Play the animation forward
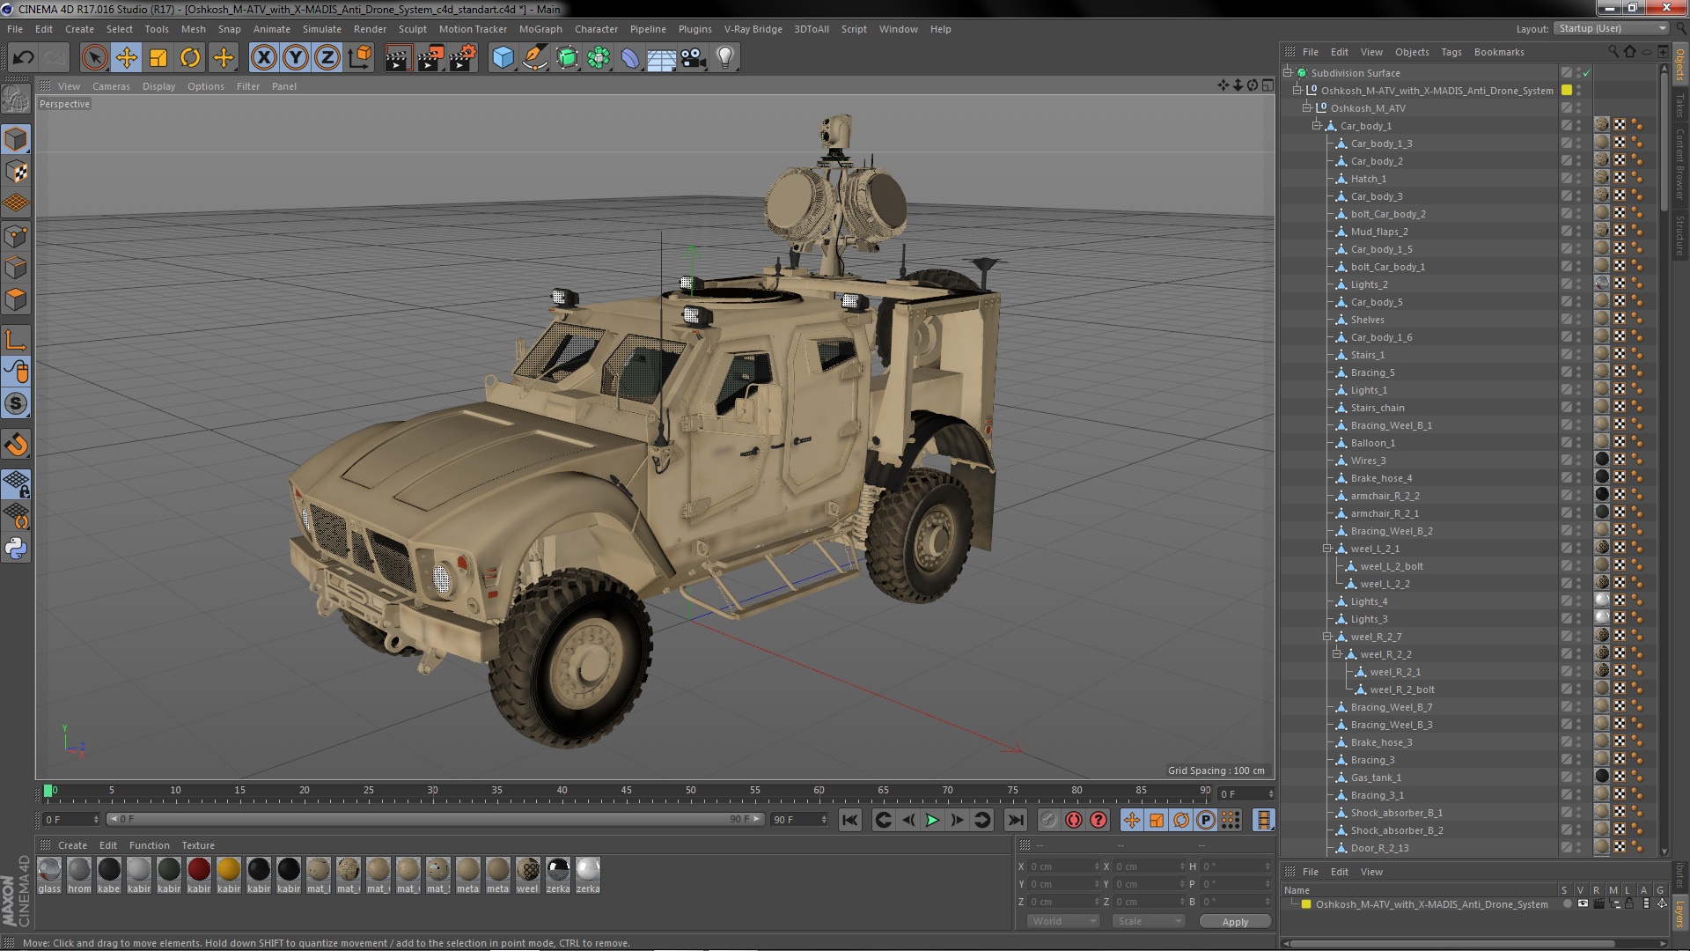 click(x=932, y=820)
